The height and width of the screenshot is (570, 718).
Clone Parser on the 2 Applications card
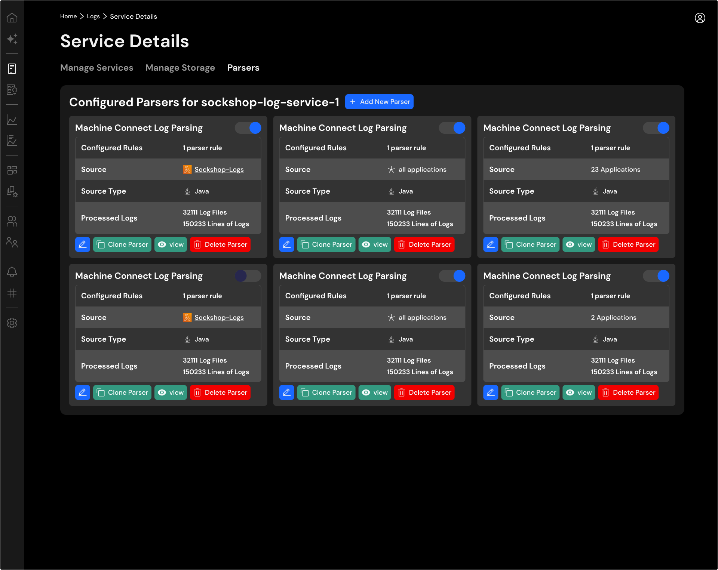click(530, 392)
